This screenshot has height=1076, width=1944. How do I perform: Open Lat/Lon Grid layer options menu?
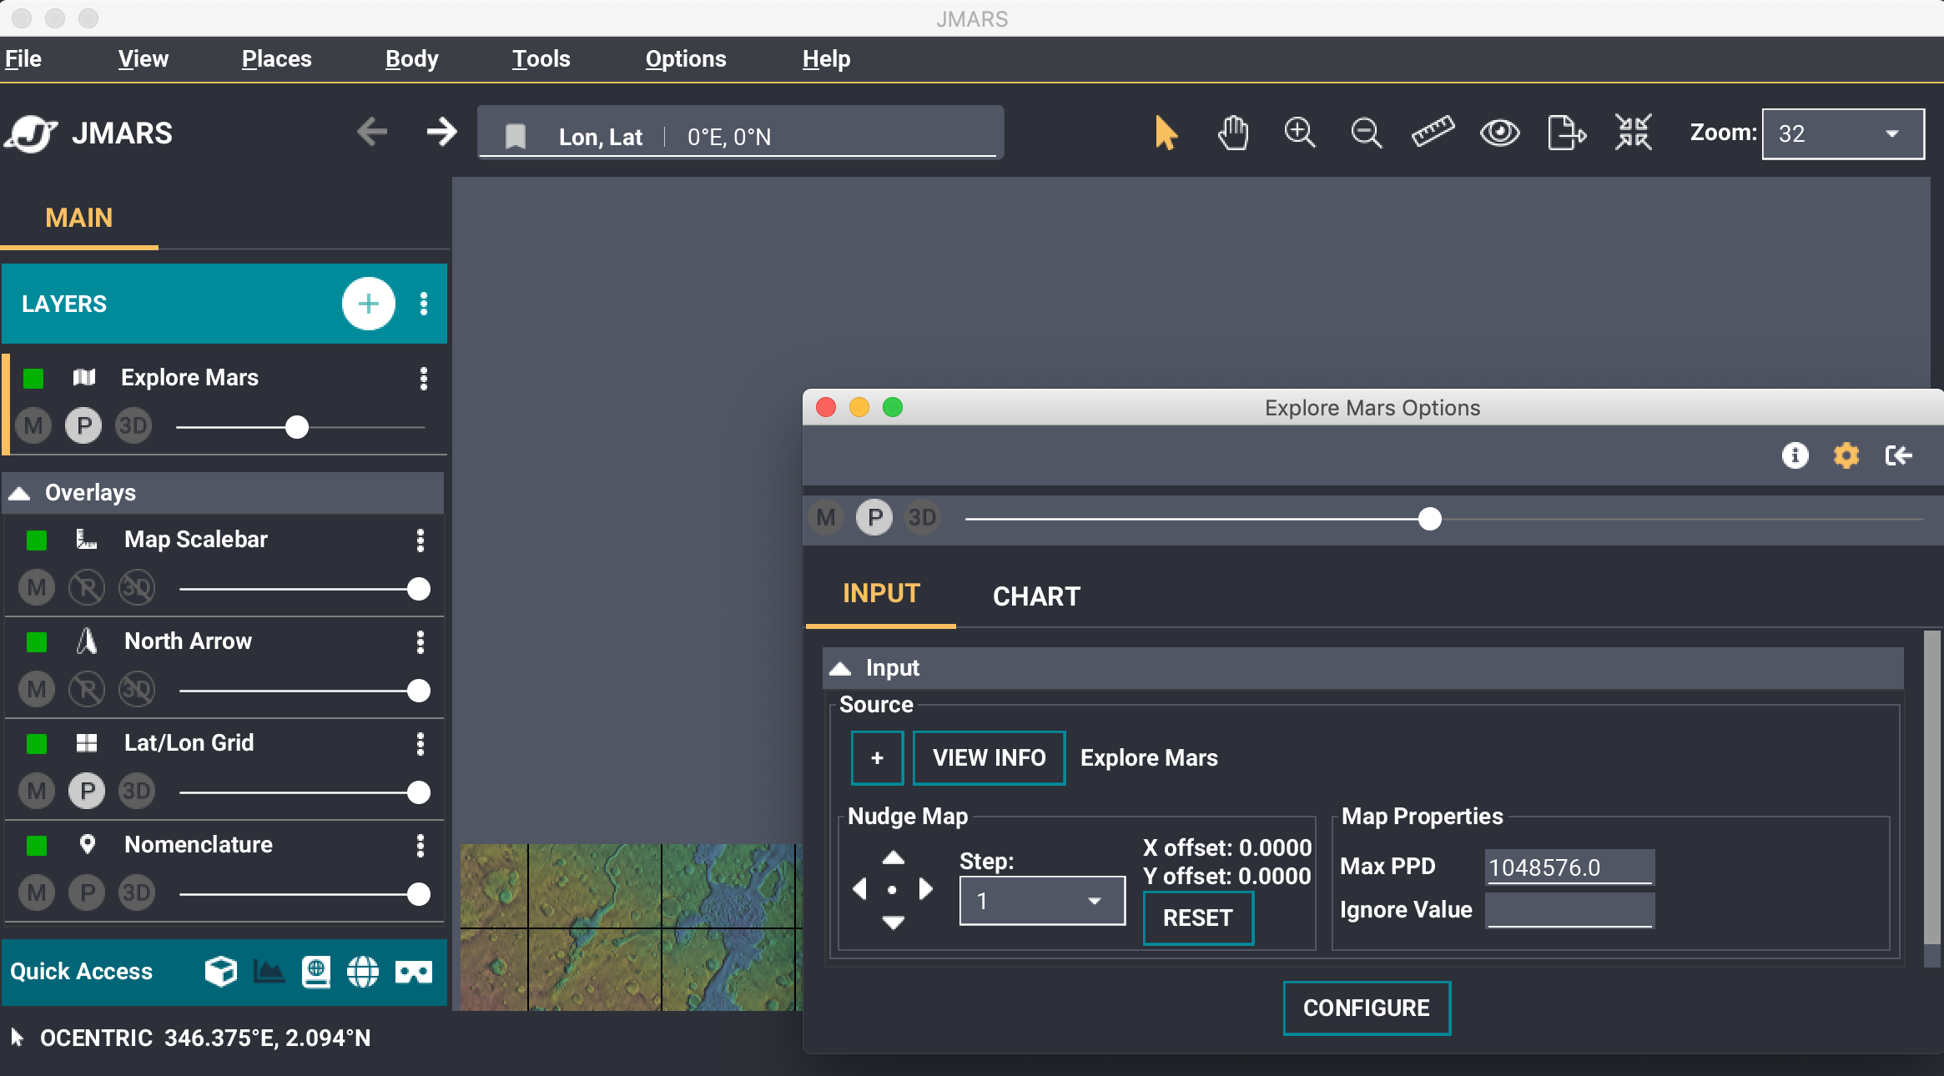point(421,743)
